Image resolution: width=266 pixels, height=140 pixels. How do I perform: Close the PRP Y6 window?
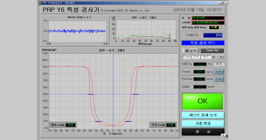(x=226, y=3)
